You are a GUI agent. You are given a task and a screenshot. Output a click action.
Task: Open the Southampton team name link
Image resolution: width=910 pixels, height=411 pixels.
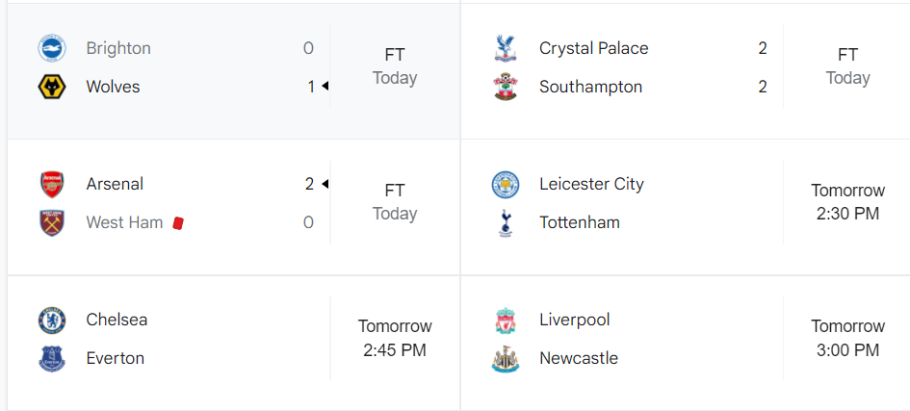[591, 87]
